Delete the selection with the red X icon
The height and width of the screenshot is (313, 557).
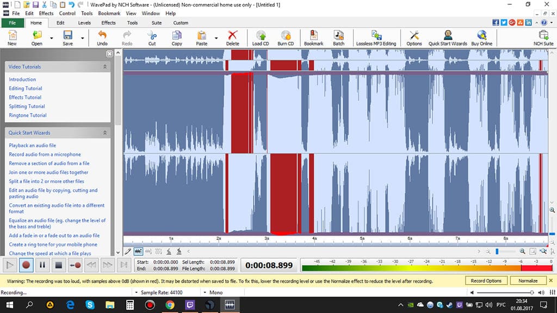pos(232,38)
